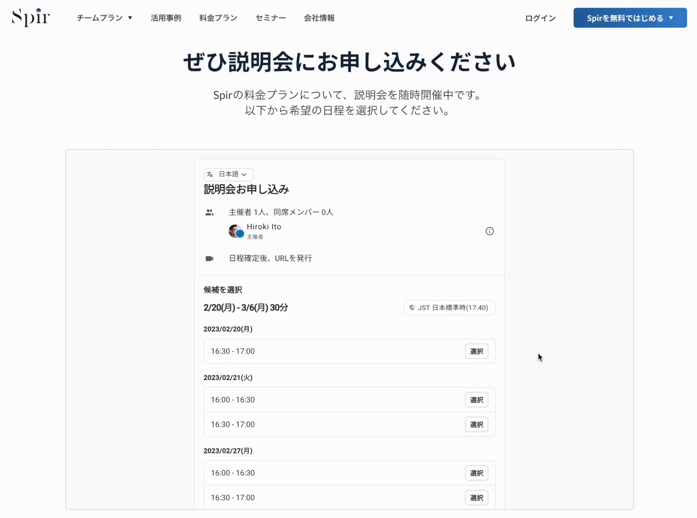Click the video camera icon near URLを発行
Screen dimensions: 697x518
pyautogui.click(x=210, y=258)
